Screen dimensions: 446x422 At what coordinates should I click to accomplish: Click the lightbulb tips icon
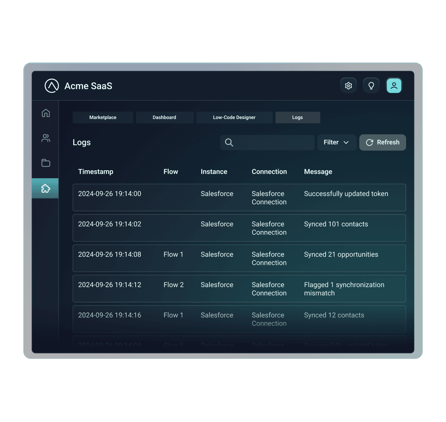(x=371, y=86)
